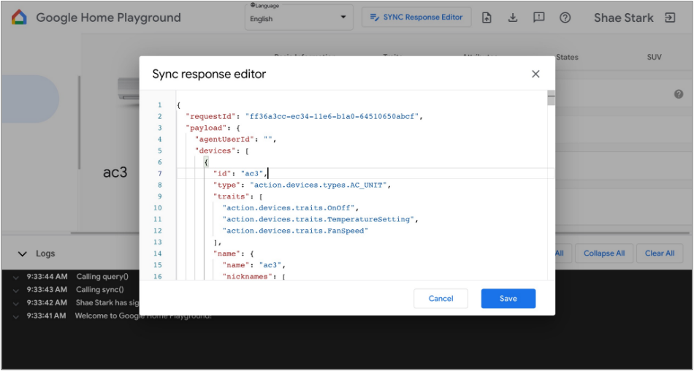Close the Sync response editor dialog
Screen dimensions: 694x371
(535, 74)
